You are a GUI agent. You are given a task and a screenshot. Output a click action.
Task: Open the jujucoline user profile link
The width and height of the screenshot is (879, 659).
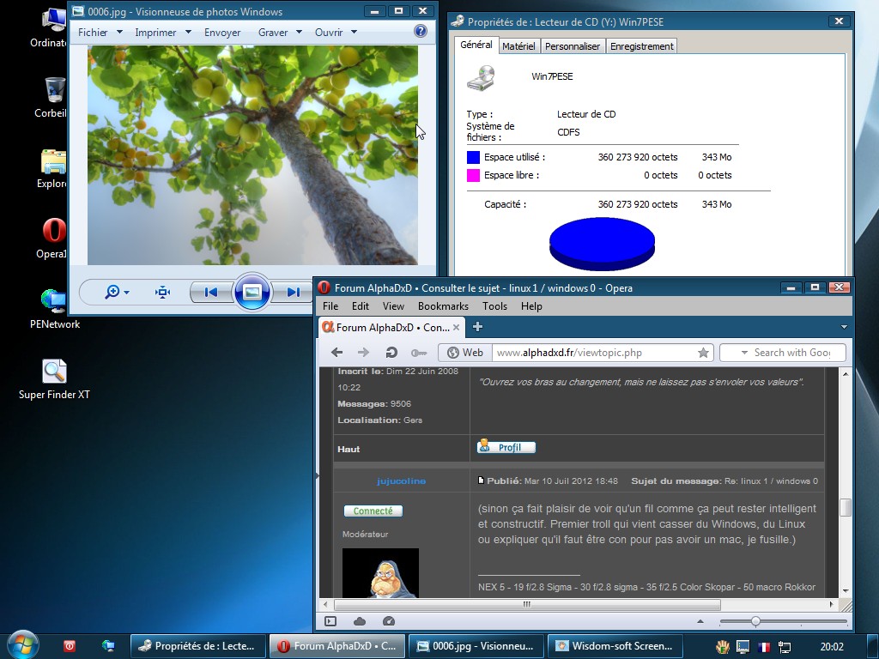(402, 481)
